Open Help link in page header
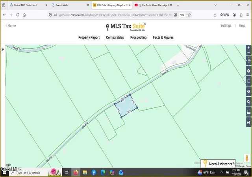This screenshot has width=252, height=177. pyautogui.click(x=242, y=26)
